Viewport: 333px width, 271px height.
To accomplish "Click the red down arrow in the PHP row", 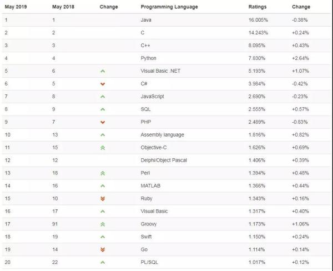I will [x=103, y=122].
